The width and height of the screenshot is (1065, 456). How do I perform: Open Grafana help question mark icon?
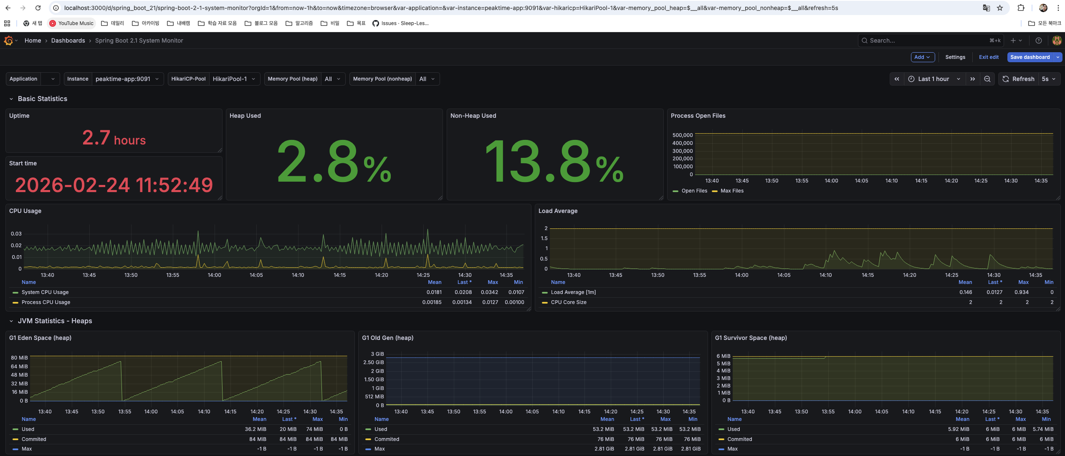click(1039, 41)
